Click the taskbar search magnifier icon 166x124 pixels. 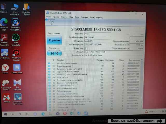[x=13, y=114]
